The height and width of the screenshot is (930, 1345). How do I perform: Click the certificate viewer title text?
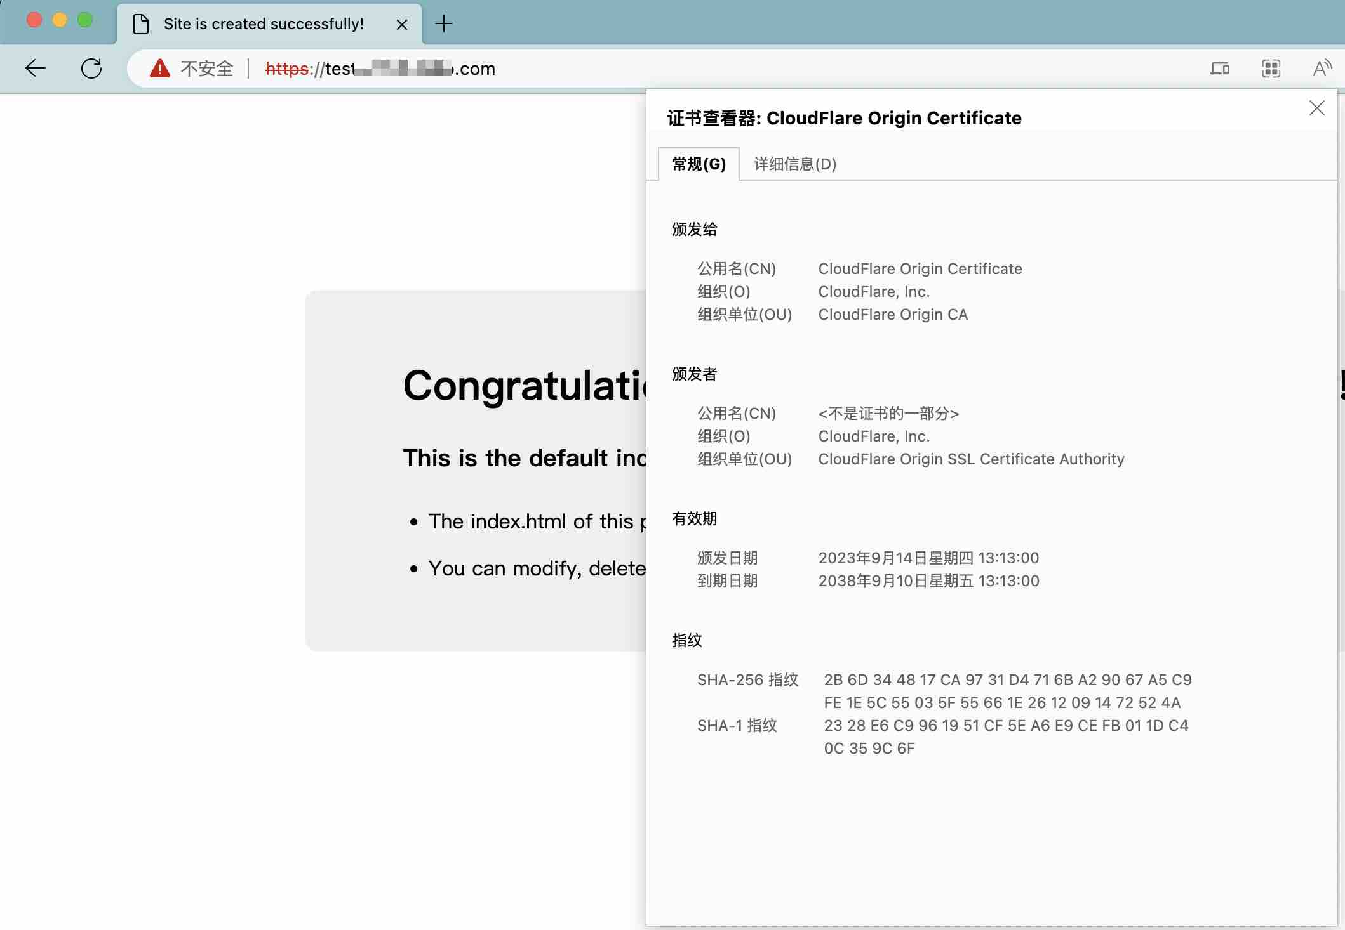tap(844, 118)
